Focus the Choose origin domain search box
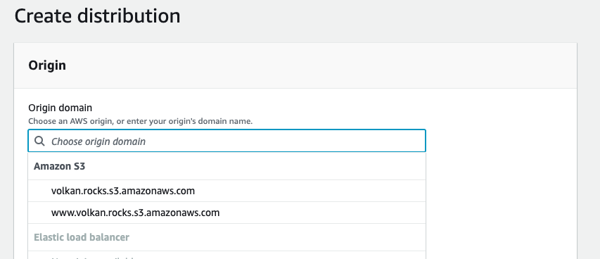Screen dimensions: 600x259 pos(226,141)
